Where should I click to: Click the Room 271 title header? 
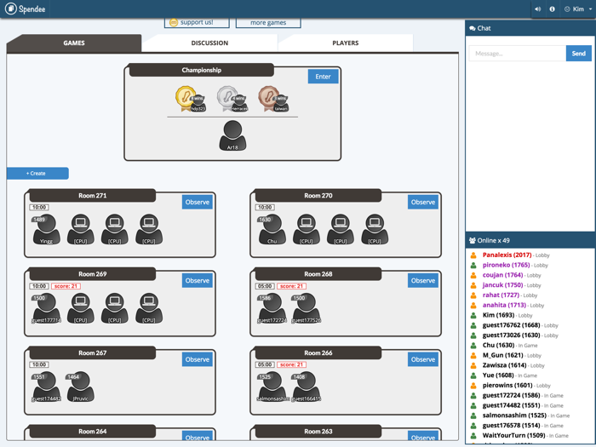tap(92, 195)
